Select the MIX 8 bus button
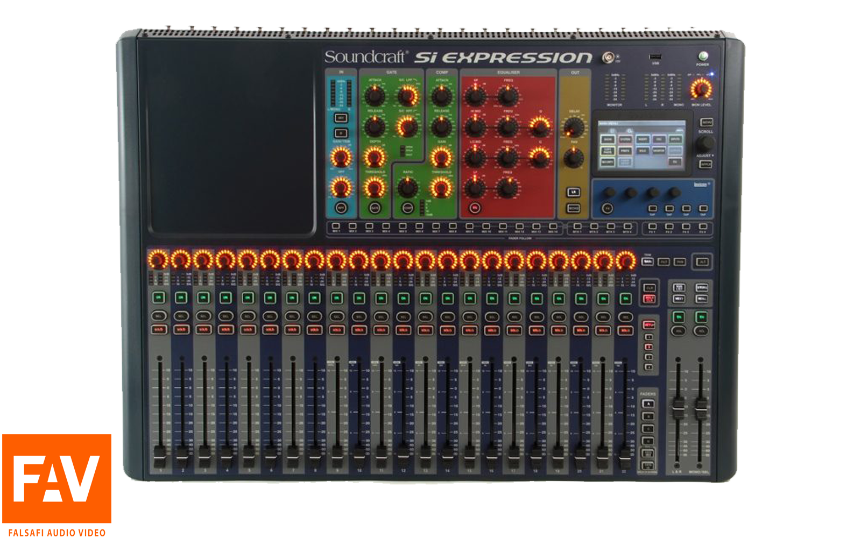861x538 pixels. (453, 226)
